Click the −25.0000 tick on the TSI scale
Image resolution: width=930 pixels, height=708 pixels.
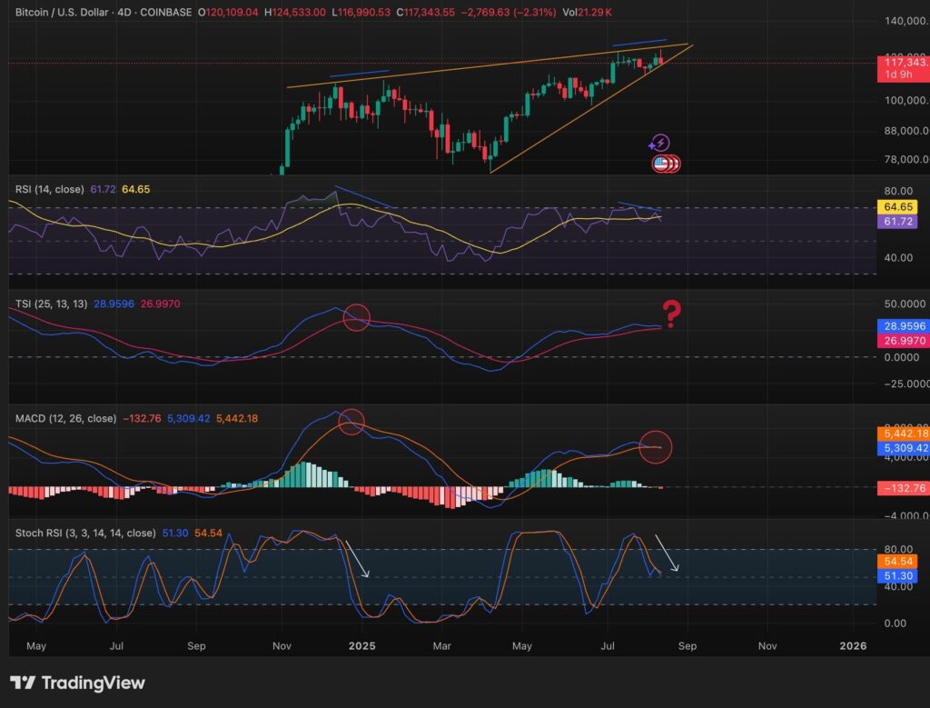pos(906,384)
